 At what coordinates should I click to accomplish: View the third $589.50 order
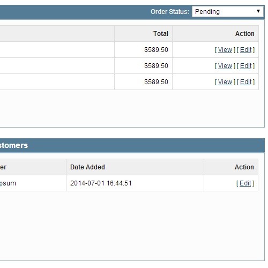pos(225,82)
